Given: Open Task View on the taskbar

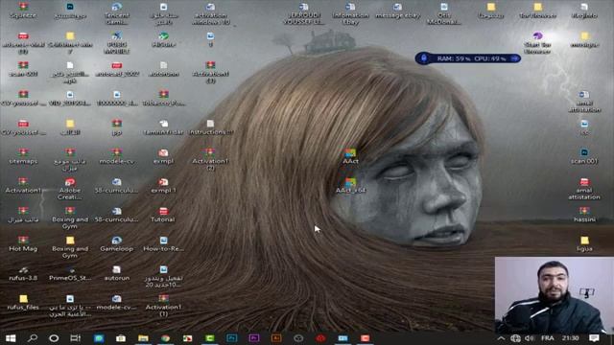Looking at the screenshot, I should click(x=75, y=338).
